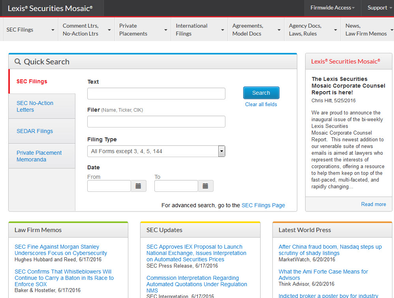Open the From date calendar picker
This screenshot has width=394, height=298.
[x=139, y=186]
